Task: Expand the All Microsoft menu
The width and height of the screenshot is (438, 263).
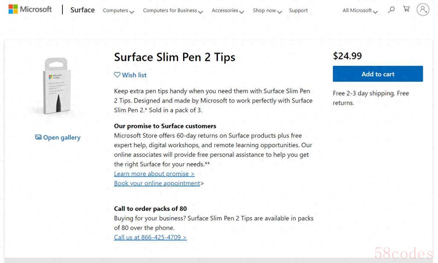Action: click(360, 10)
